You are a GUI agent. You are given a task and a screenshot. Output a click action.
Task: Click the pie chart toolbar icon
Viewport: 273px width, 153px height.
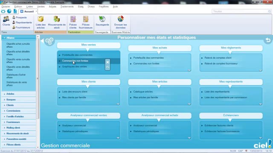(9, 11)
